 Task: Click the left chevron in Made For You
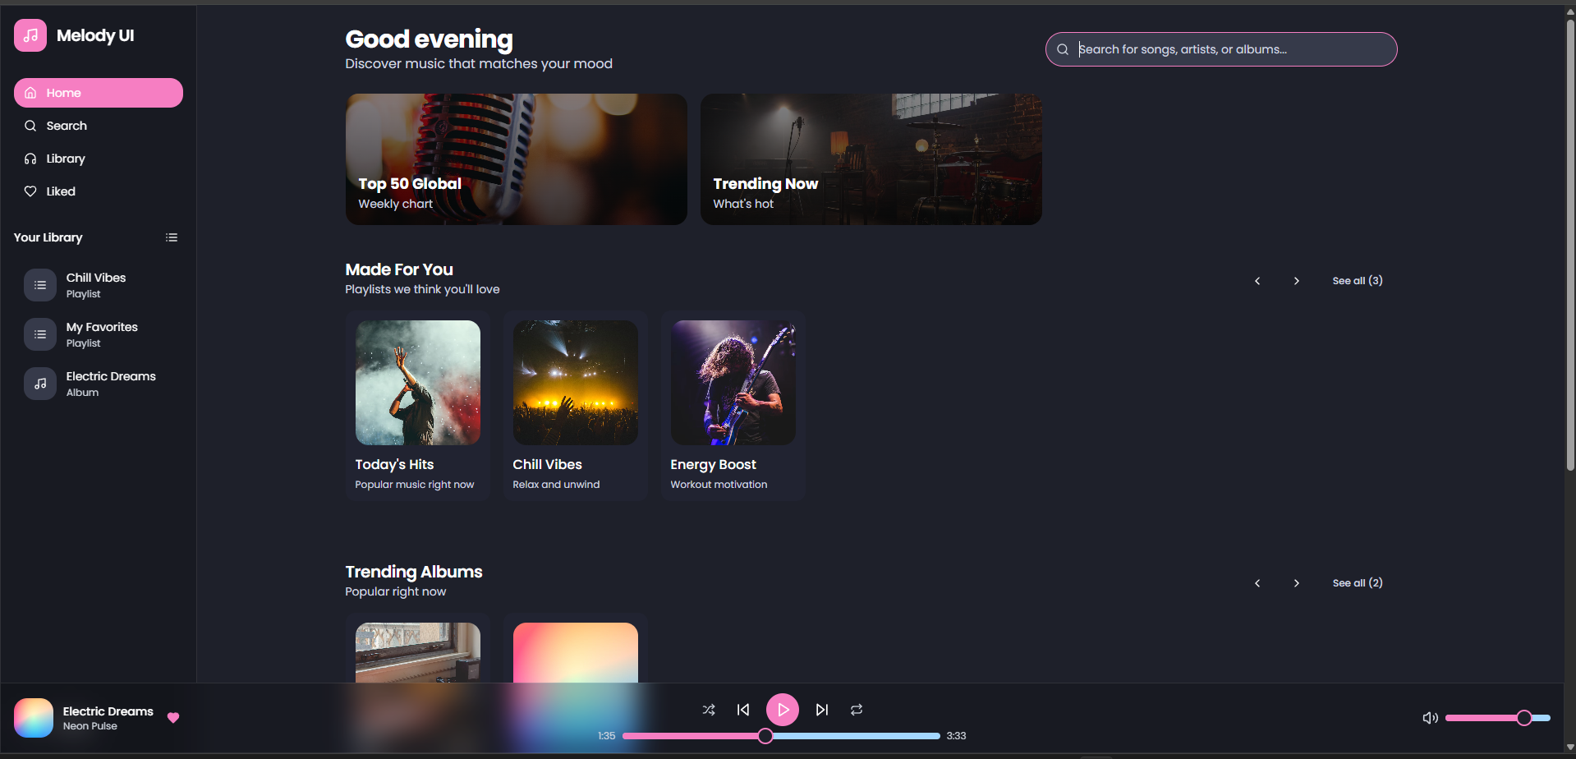coord(1257,280)
